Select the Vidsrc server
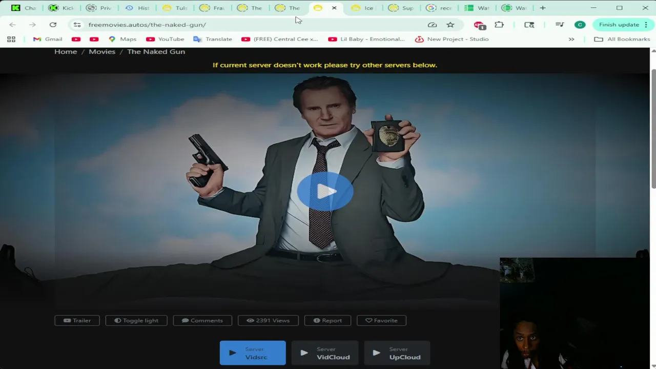 click(x=253, y=353)
